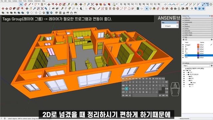
Task: Open Outliner Details arrow menu
Action: point(212,66)
